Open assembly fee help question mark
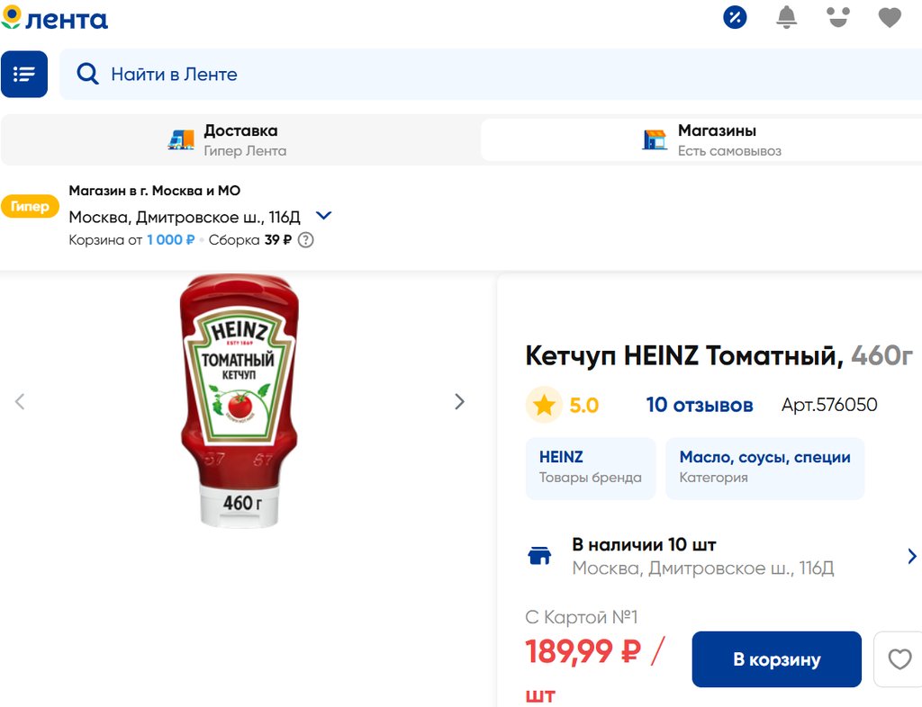The image size is (922, 707). [306, 240]
